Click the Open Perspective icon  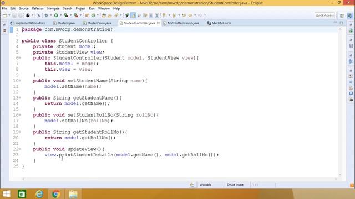342,15
